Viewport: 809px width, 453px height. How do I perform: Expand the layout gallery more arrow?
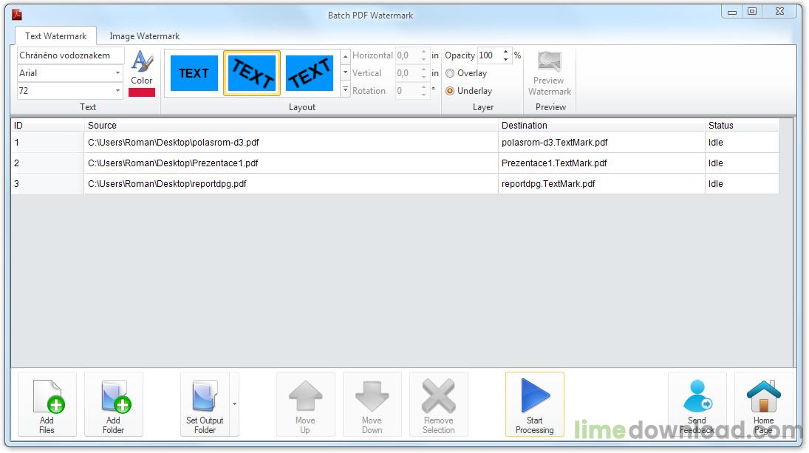click(345, 90)
